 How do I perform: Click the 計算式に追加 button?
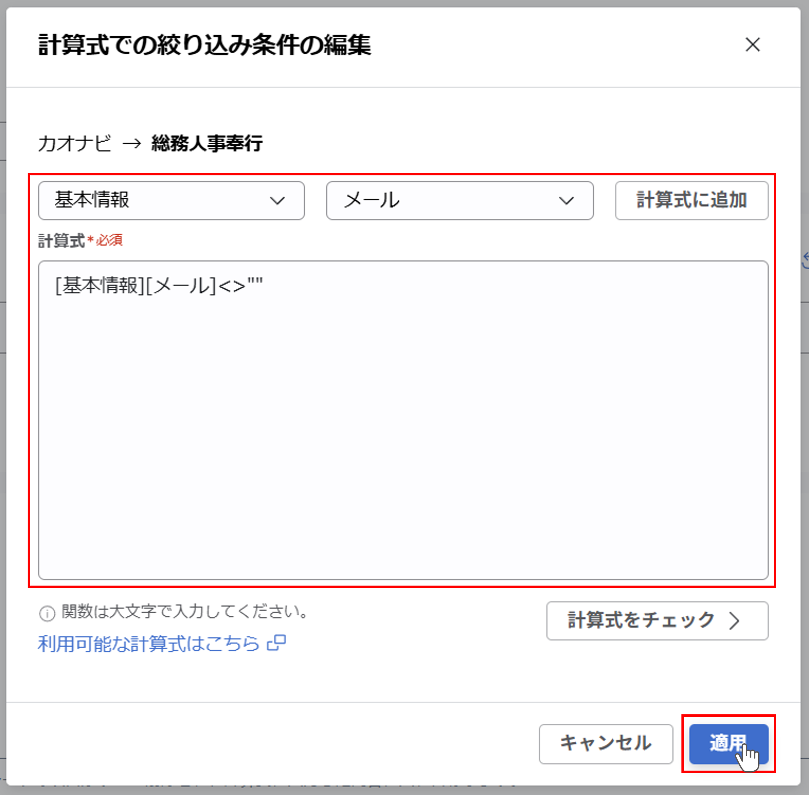(692, 200)
